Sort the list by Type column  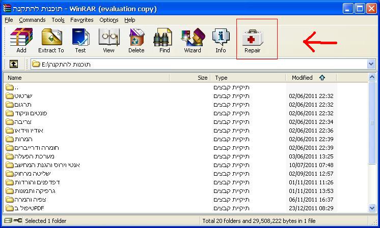[248, 78]
